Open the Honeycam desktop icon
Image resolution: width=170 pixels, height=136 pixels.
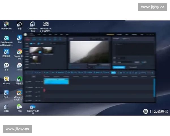coord(6,24)
